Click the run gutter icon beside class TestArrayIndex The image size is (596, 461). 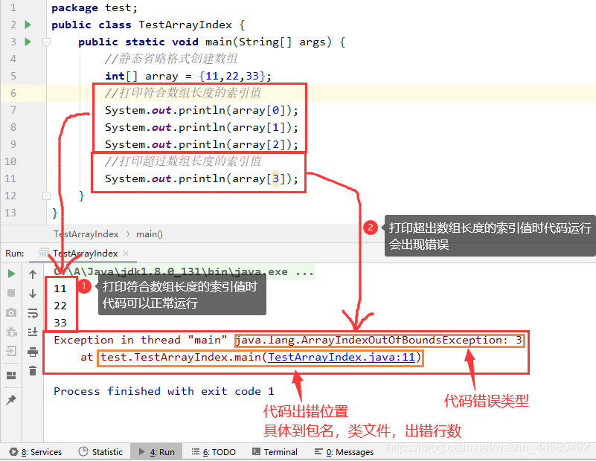click(28, 25)
